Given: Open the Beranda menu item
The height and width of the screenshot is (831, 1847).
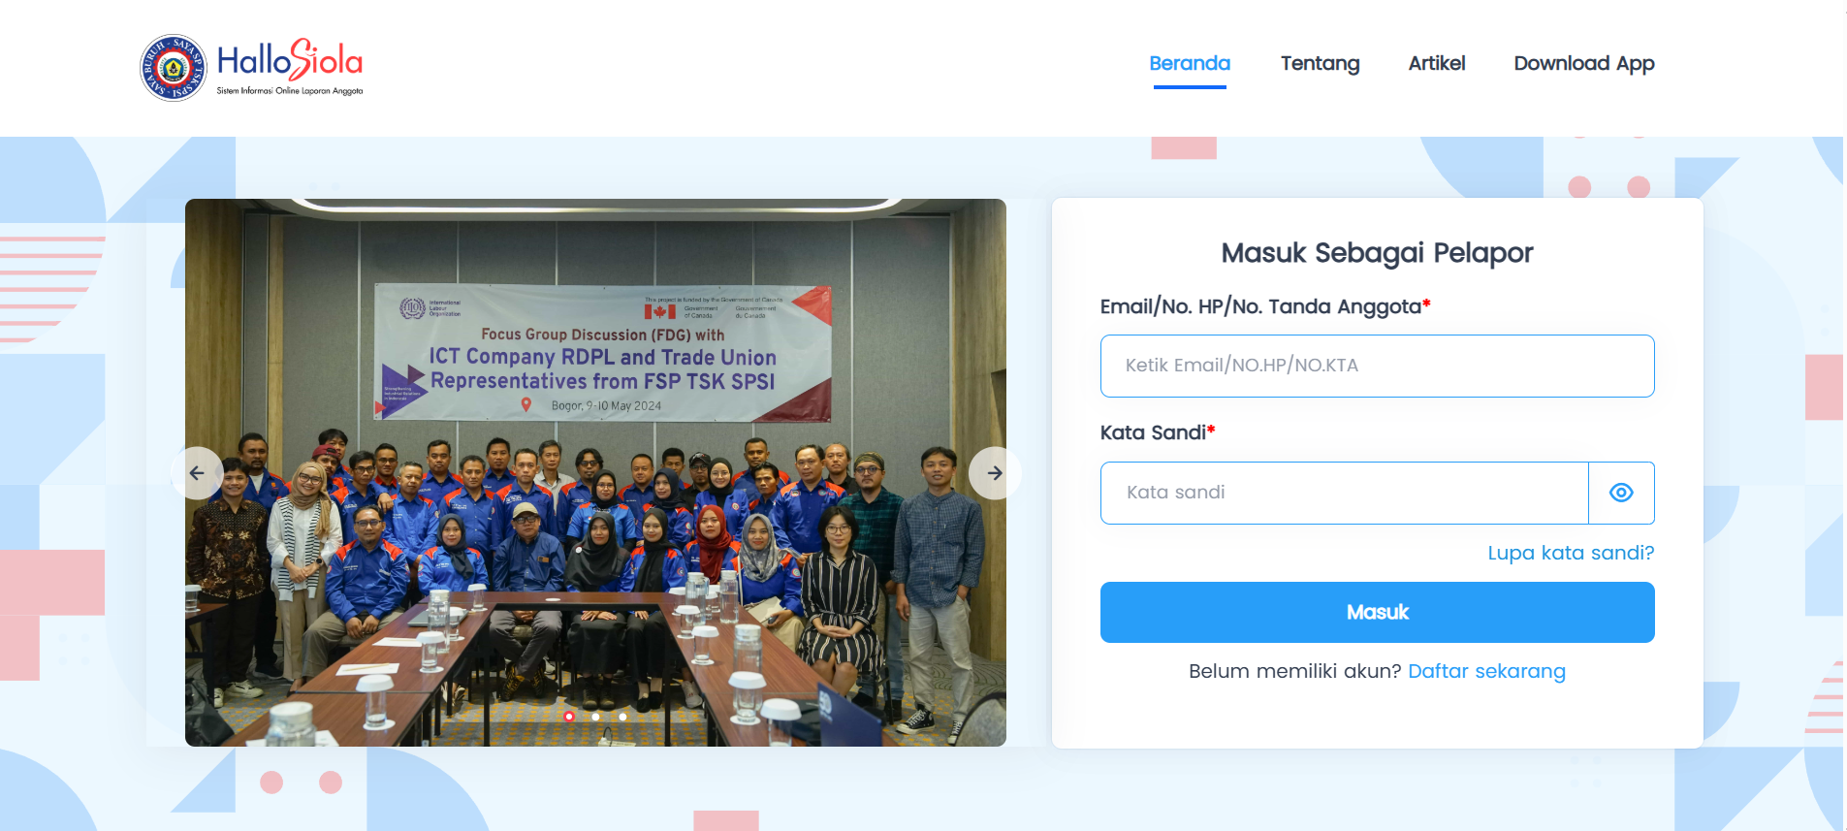Looking at the screenshot, I should coord(1190,63).
